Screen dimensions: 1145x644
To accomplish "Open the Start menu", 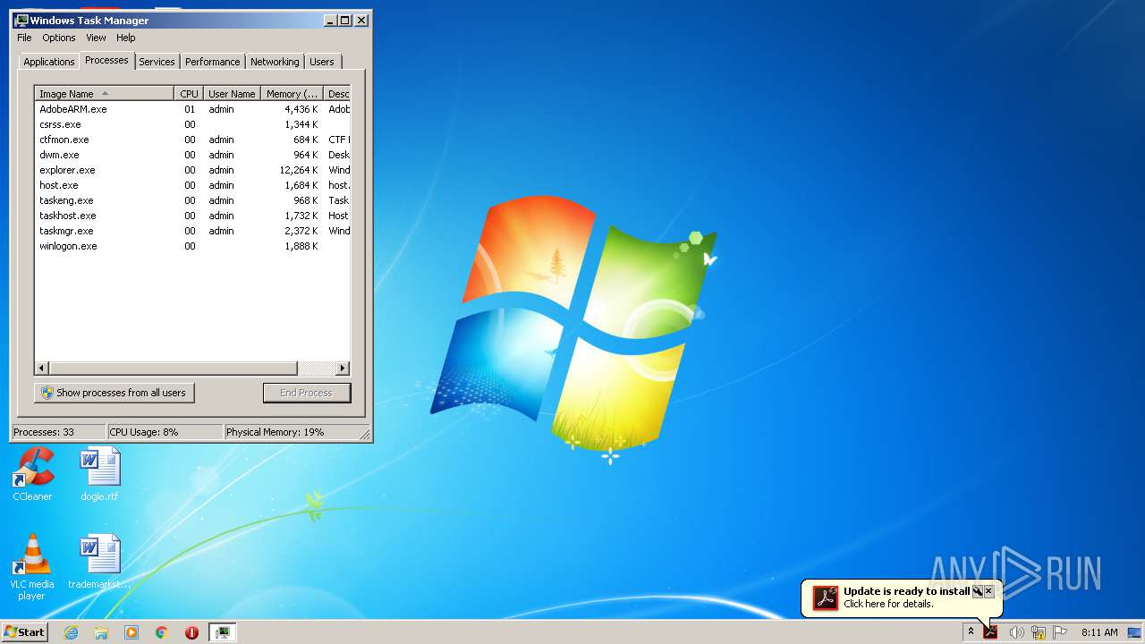I will pyautogui.click(x=24, y=632).
